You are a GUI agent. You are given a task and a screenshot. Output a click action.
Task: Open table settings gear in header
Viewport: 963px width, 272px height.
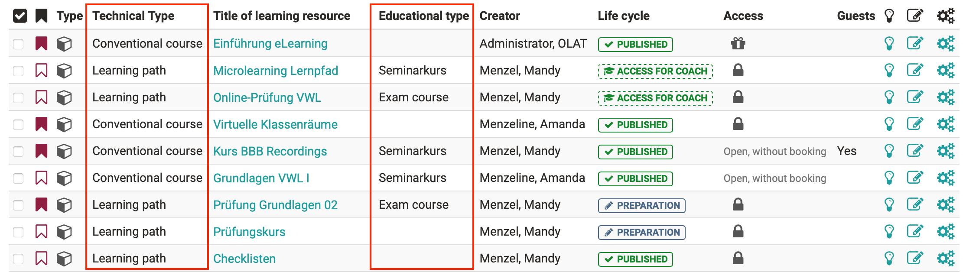945,16
